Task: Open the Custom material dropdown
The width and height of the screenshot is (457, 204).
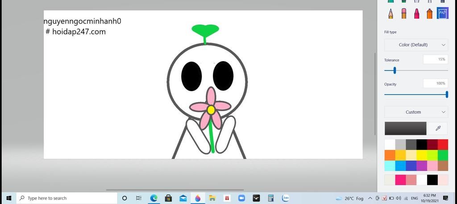Action: [x=416, y=112]
